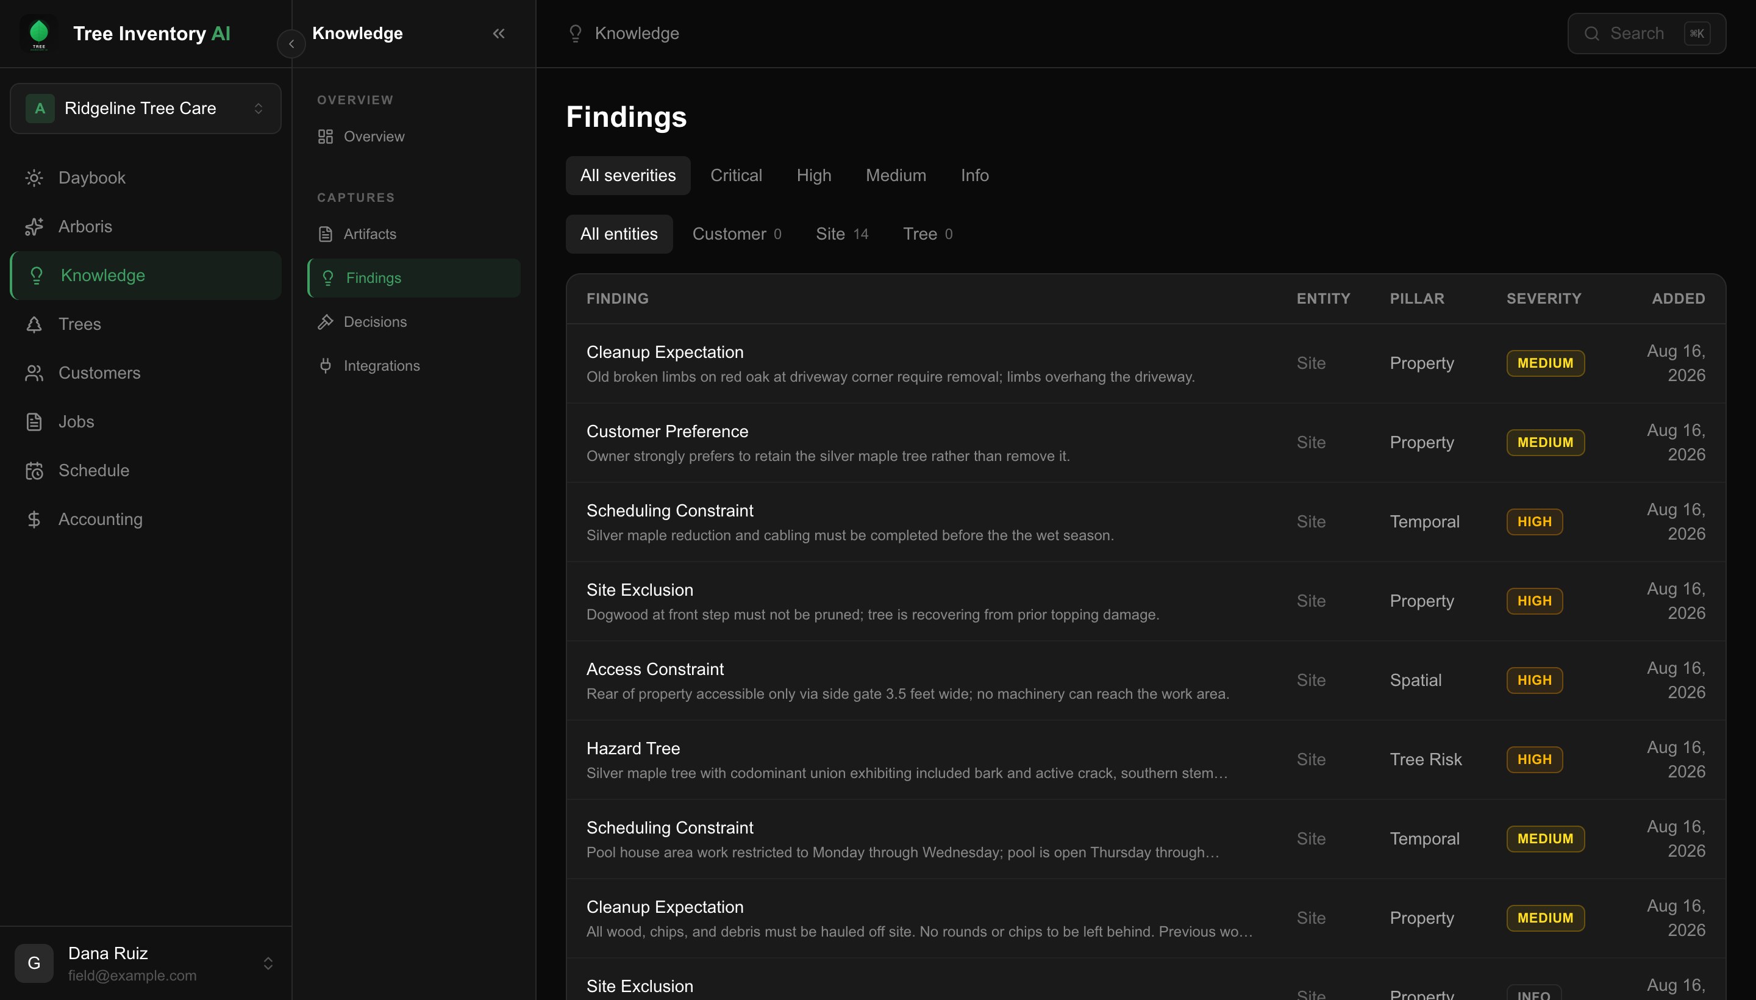Viewport: 1756px width, 1000px height.
Task: Click the Dana Ruiz avatar
Action: (x=34, y=963)
